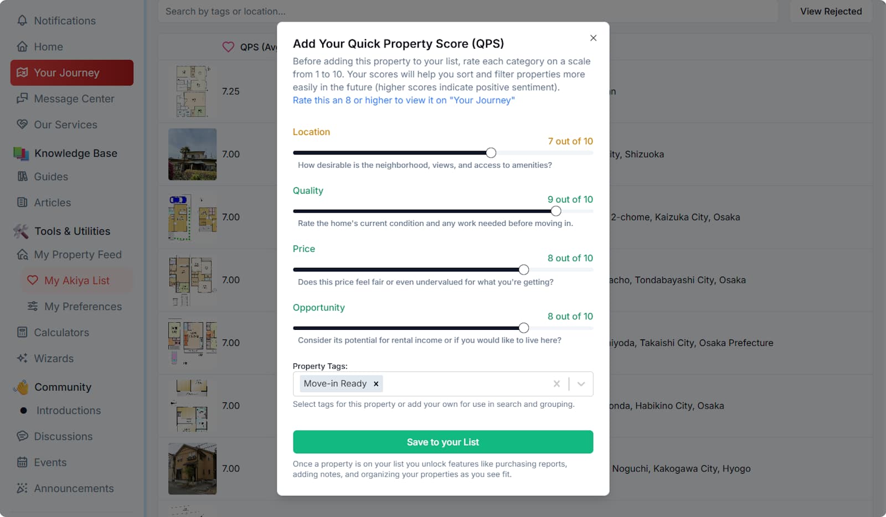Click the Quality slider handle
This screenshot has width=886, height=517.
click(x=556, y=211)
